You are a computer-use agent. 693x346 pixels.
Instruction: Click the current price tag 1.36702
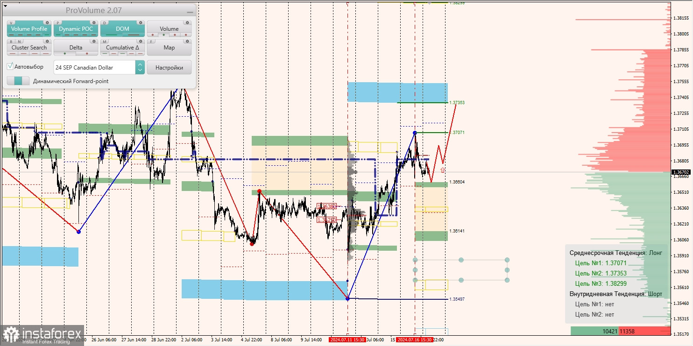(680, 172)
